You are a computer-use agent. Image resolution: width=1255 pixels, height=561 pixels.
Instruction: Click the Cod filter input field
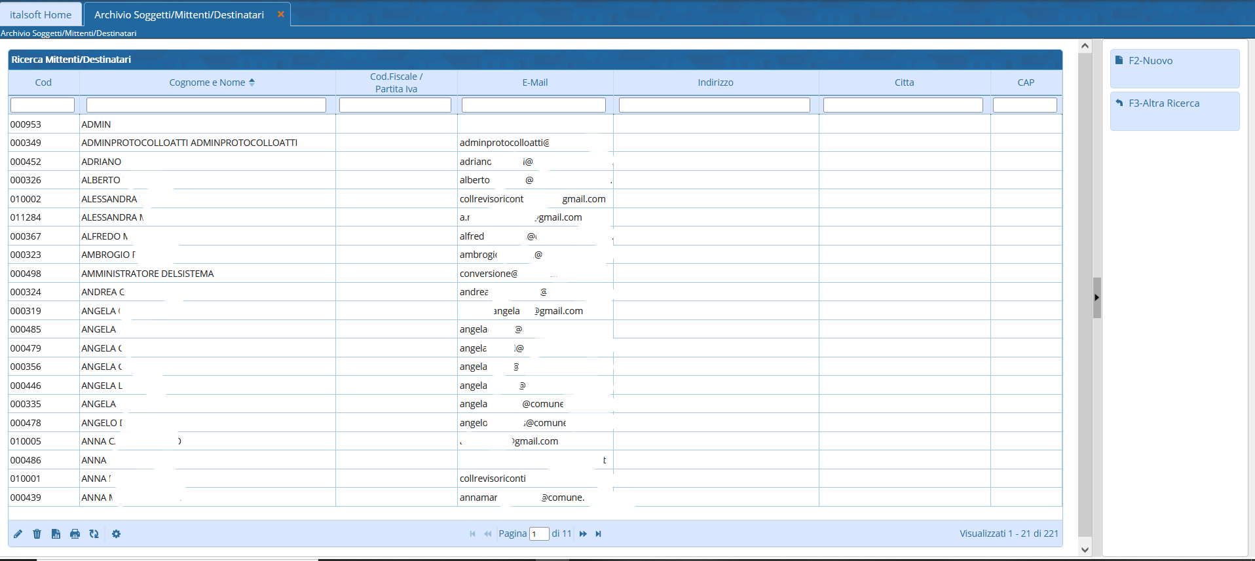pyautogui.click(x=43, y=105)
